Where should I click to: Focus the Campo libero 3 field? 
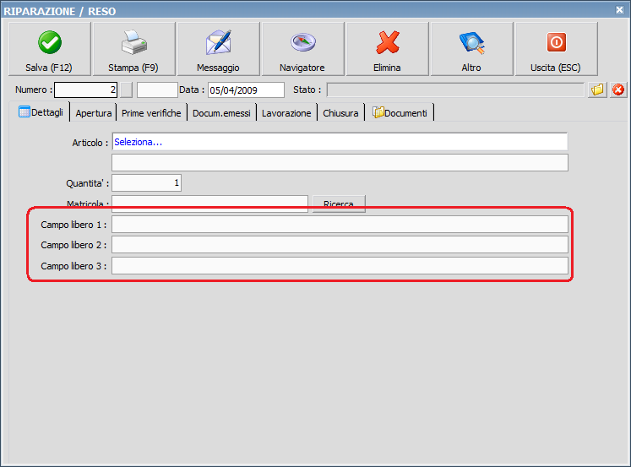pyautogui.click(x=340, y=266)
